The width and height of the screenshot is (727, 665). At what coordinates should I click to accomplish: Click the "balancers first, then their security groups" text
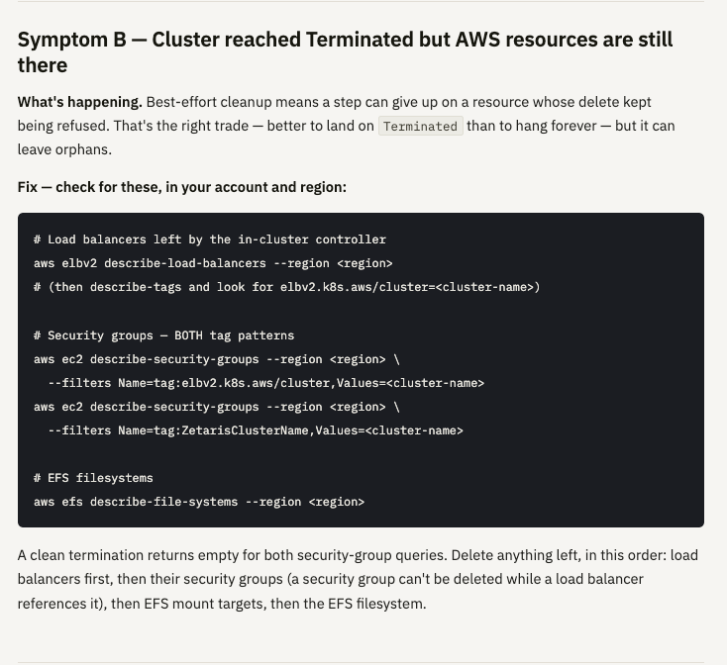click(151, 579)
